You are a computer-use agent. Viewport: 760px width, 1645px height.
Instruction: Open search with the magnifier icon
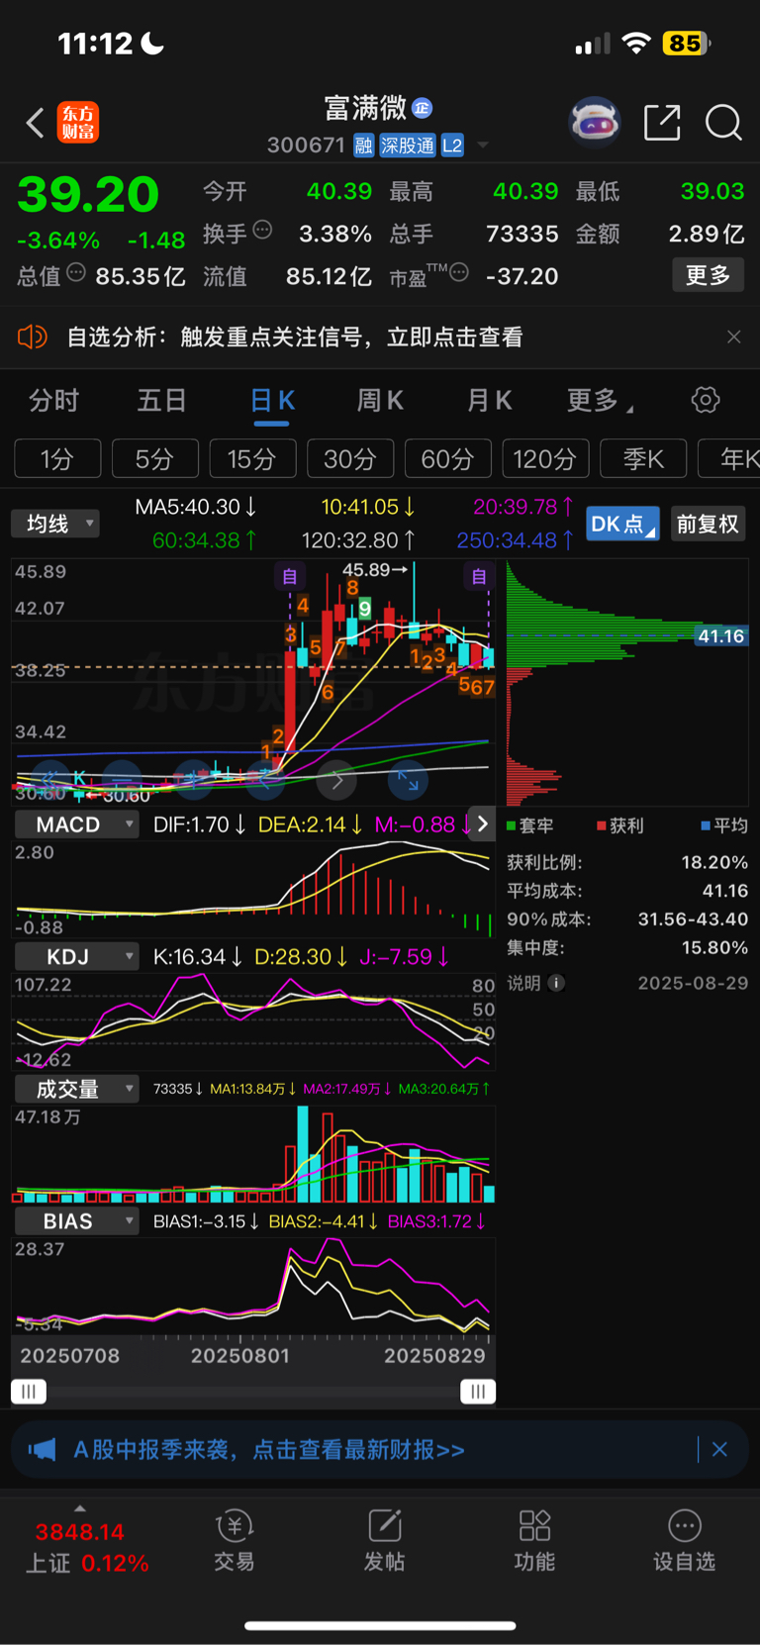(723, 123)
